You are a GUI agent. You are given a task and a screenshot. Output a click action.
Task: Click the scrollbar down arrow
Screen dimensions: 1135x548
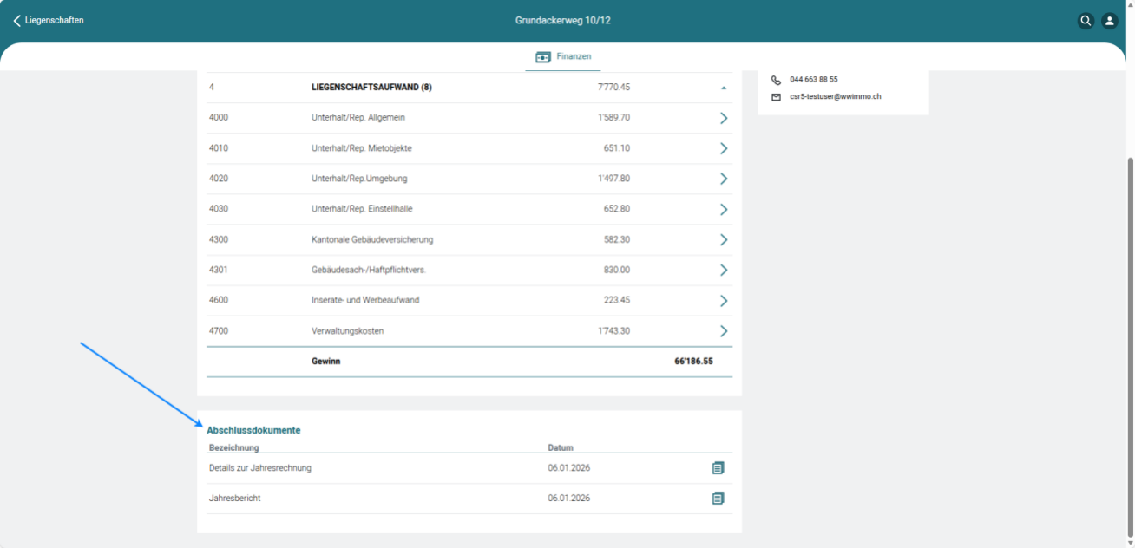(1130, 543)
